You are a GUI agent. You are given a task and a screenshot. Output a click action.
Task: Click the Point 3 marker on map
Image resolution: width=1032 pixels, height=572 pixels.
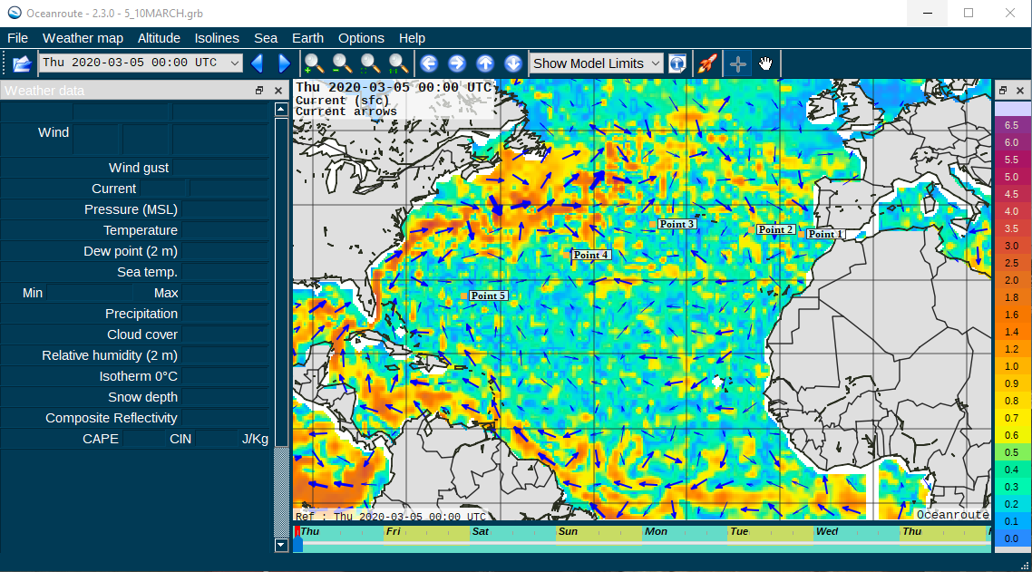pyautogui.click(x=652, y=224)
